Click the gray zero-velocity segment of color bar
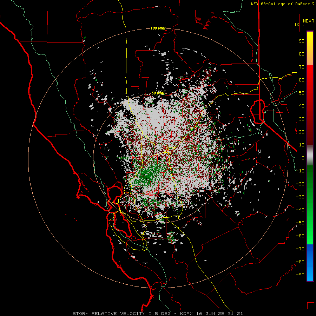This screenshot has width=316, height=316. tap(310, 156)
